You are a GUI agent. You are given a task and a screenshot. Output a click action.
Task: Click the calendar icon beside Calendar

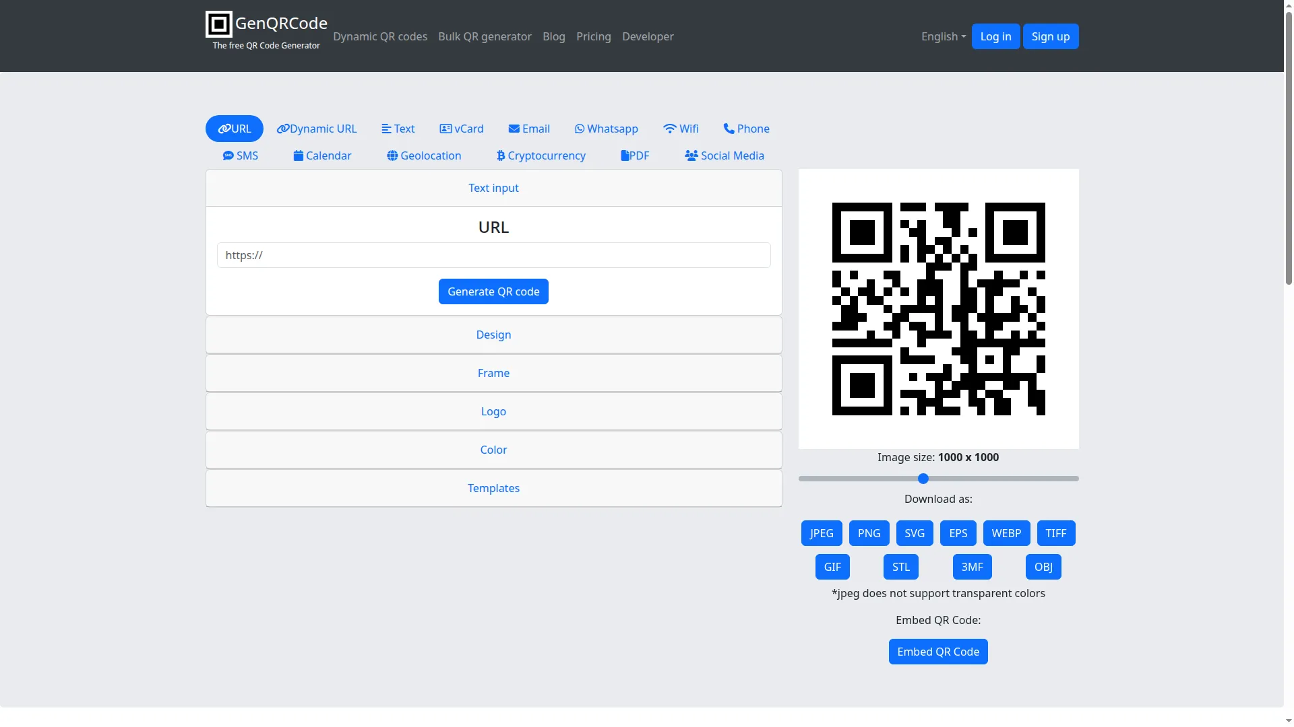299,155
